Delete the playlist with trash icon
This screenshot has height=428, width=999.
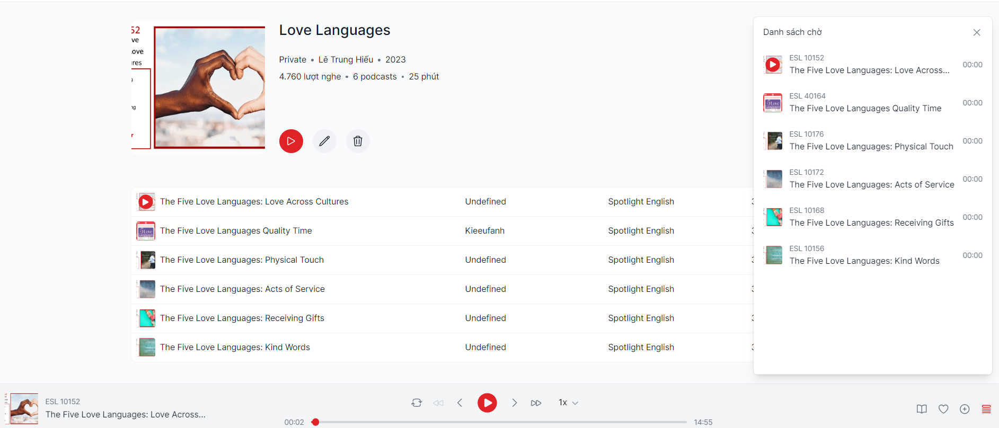[358, 141]
